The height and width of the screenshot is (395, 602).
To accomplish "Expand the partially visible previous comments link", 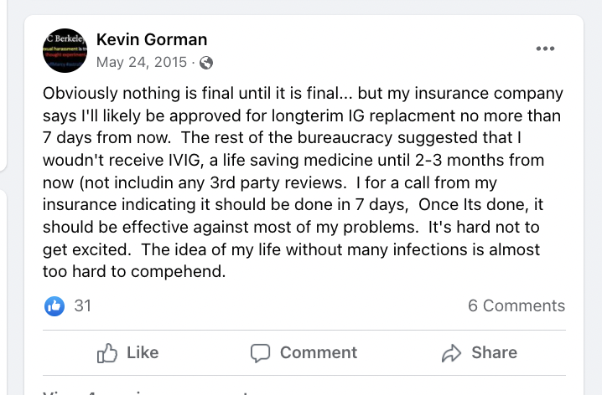I will coord(146,392).
